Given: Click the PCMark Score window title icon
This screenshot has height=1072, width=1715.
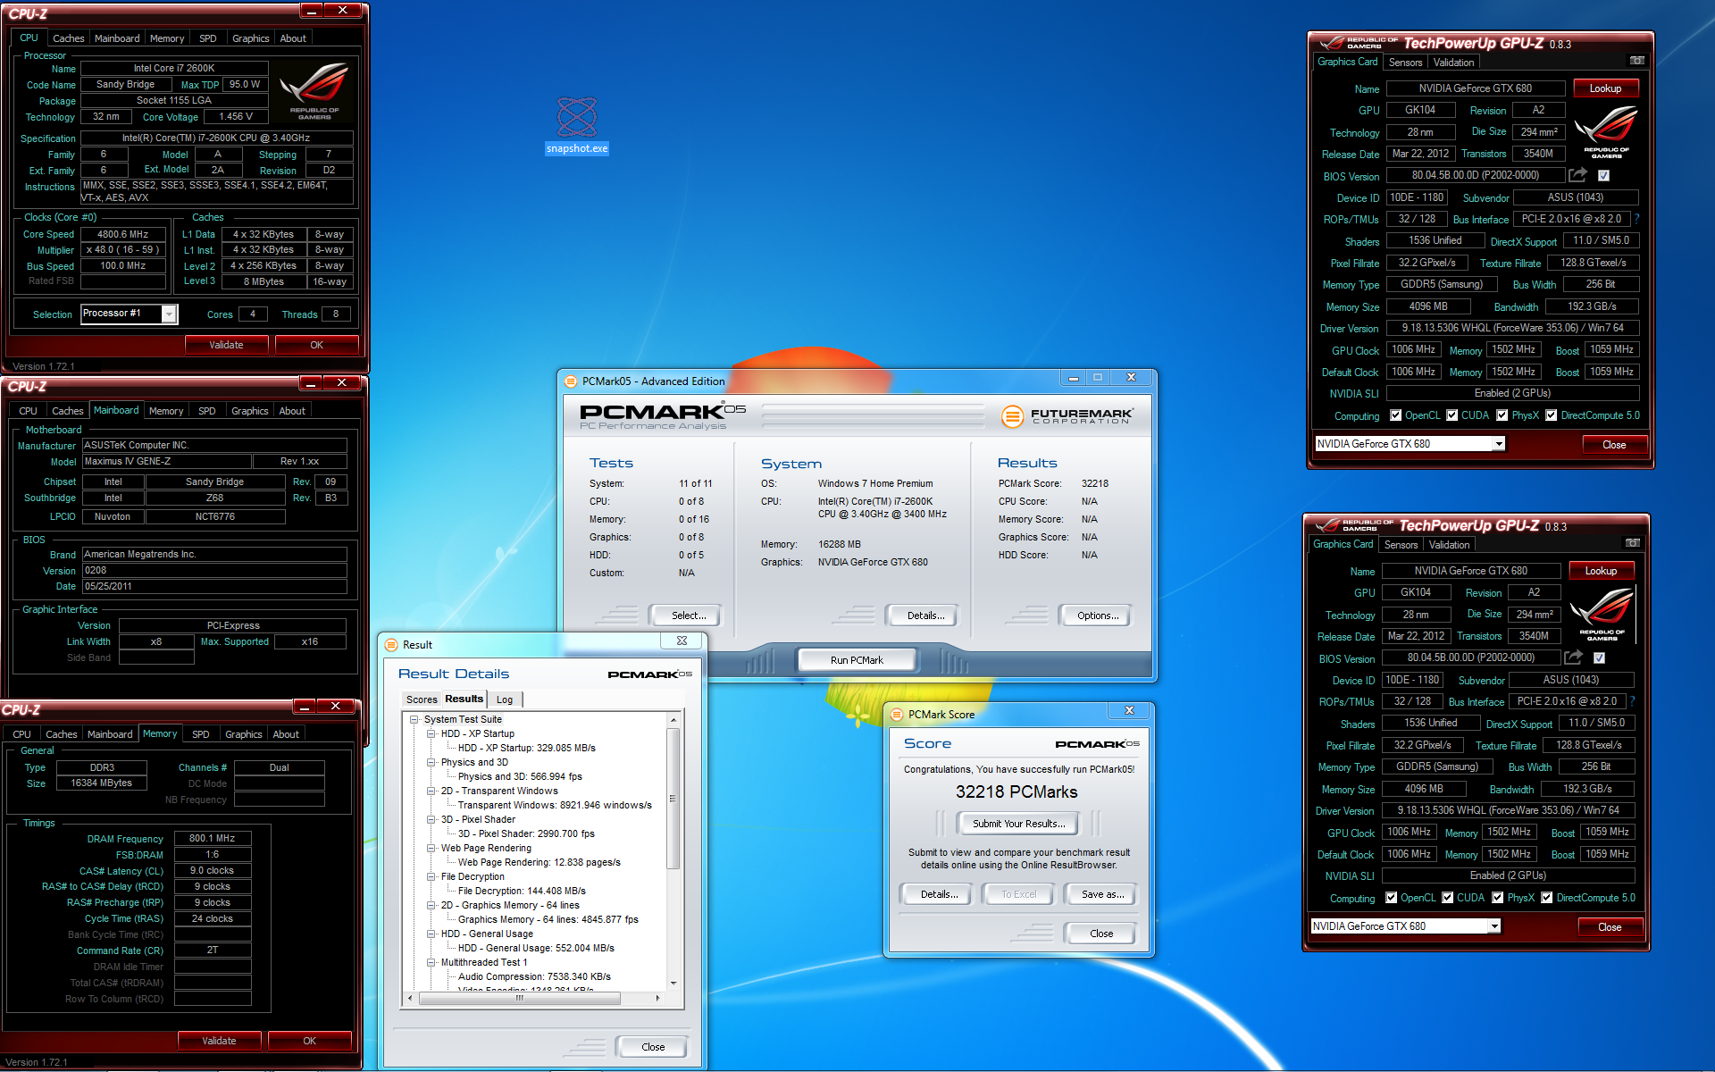Looking at the screenshot, I should point(897,715).
